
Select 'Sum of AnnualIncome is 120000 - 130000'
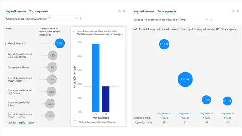pyautogui.click(x=20, y=116)
